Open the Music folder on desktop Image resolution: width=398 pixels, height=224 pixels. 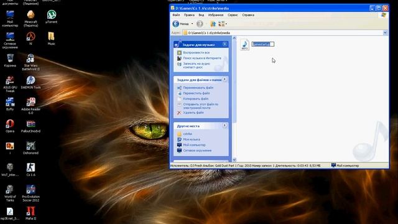pyautogui.click(x=51, y=39)
